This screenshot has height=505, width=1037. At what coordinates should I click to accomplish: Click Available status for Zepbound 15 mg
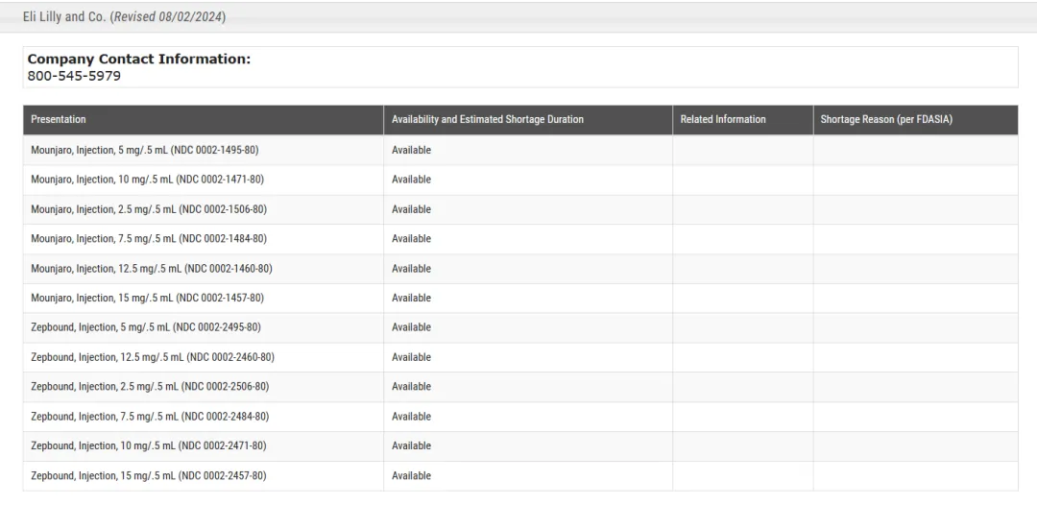click(x=411, y=476)
